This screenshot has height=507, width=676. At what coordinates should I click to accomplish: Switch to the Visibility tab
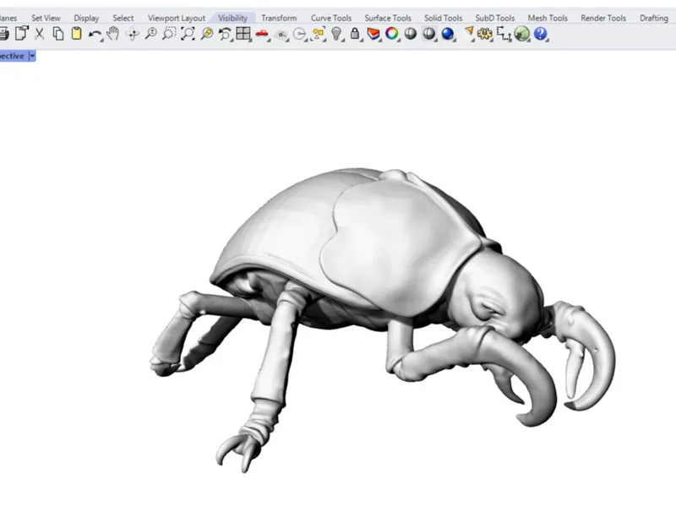pyautogui.click(x=233, y=18)
